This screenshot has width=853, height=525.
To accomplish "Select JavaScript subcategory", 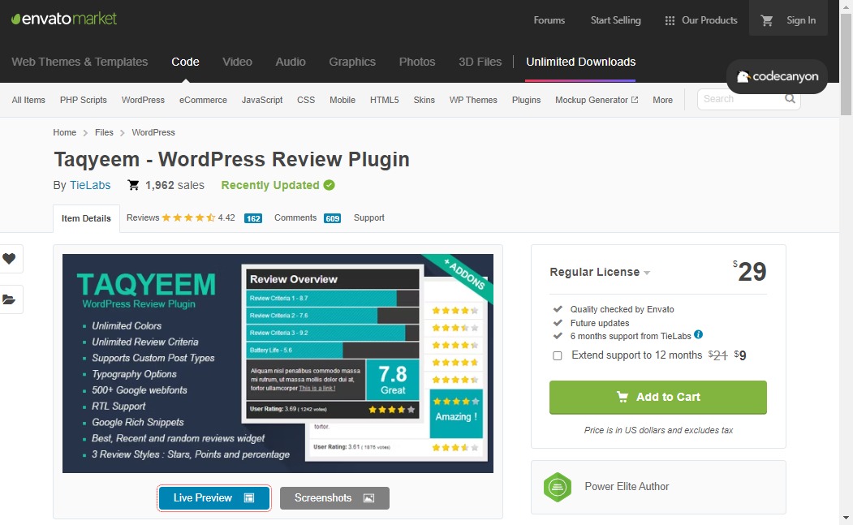I will point(262,100).
